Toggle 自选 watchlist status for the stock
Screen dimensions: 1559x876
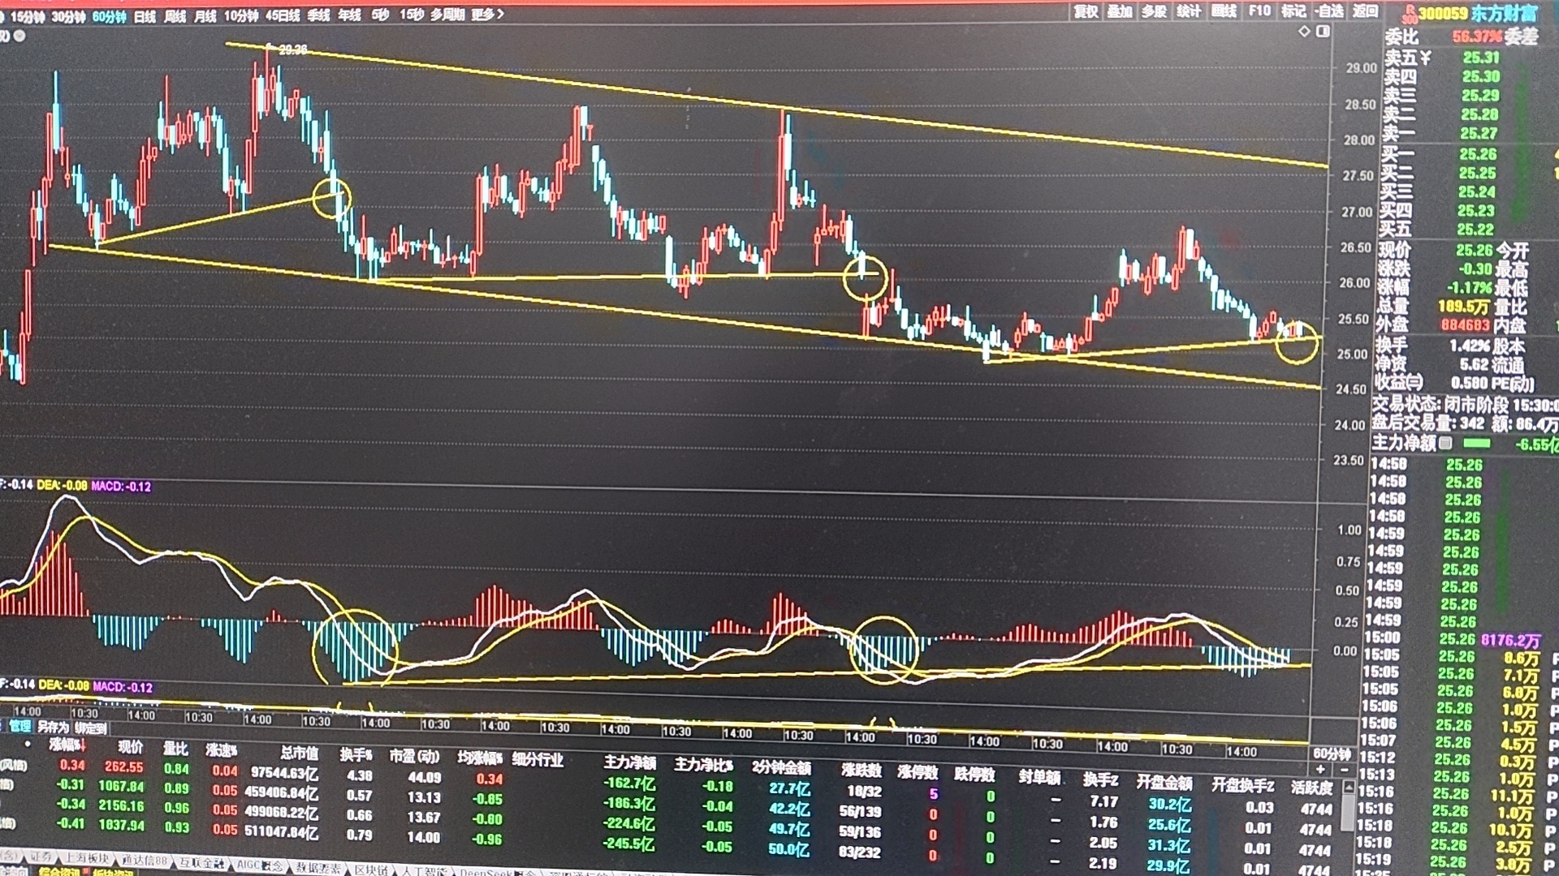pos(1329,11)
